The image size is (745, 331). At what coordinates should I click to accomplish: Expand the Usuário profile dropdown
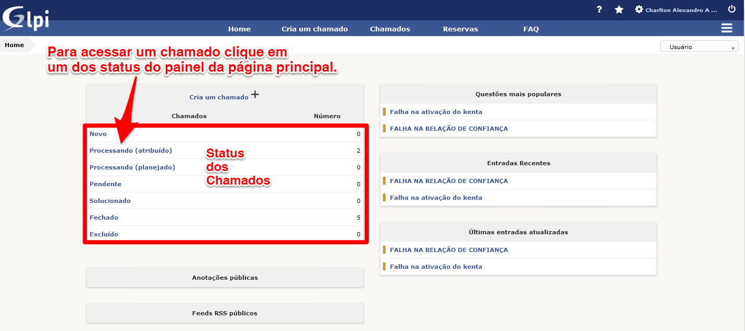point(699,47)
